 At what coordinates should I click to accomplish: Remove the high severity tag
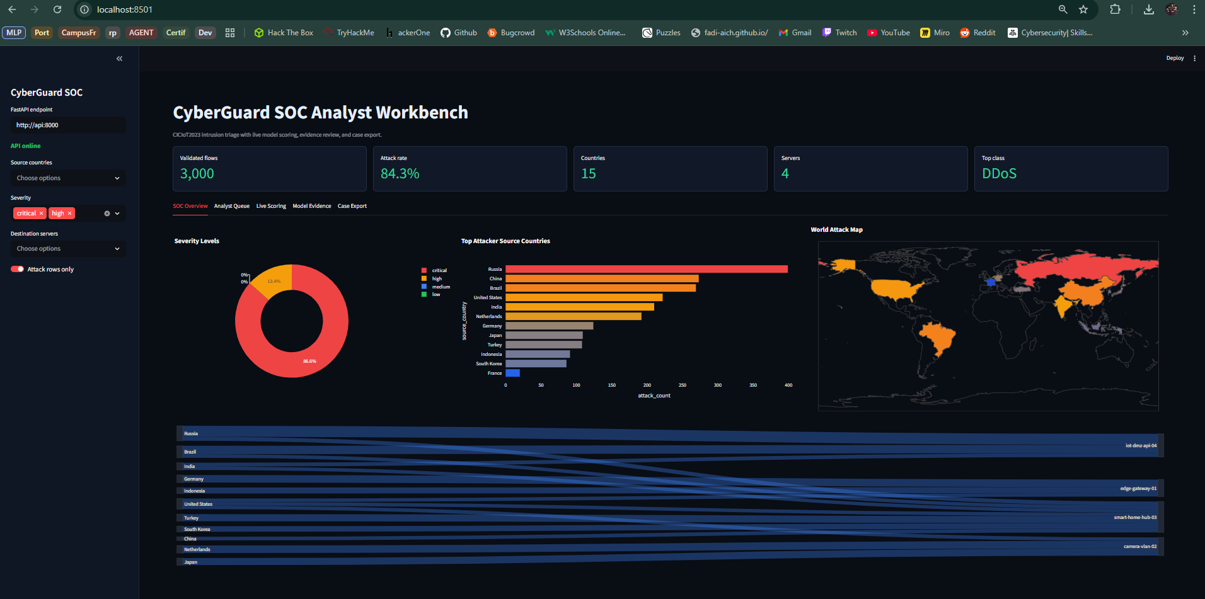pyautogui.click(x=70, y=214)
